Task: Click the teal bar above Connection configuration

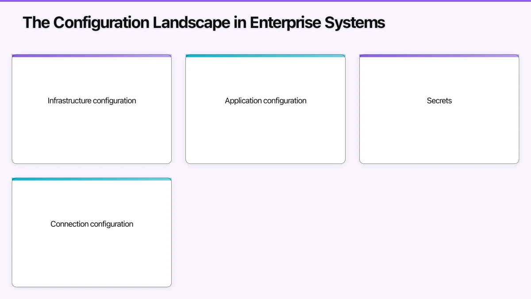Action: click(x=92, y=179)
